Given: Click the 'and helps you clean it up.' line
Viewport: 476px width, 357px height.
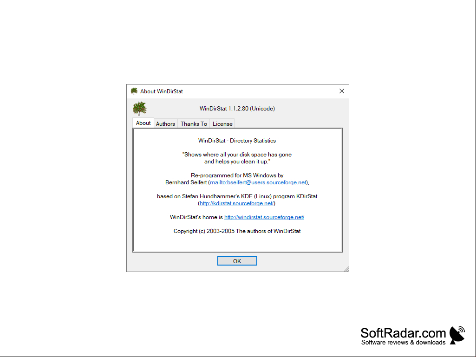Looking at the screenshot, I should (x=237, y=162).
